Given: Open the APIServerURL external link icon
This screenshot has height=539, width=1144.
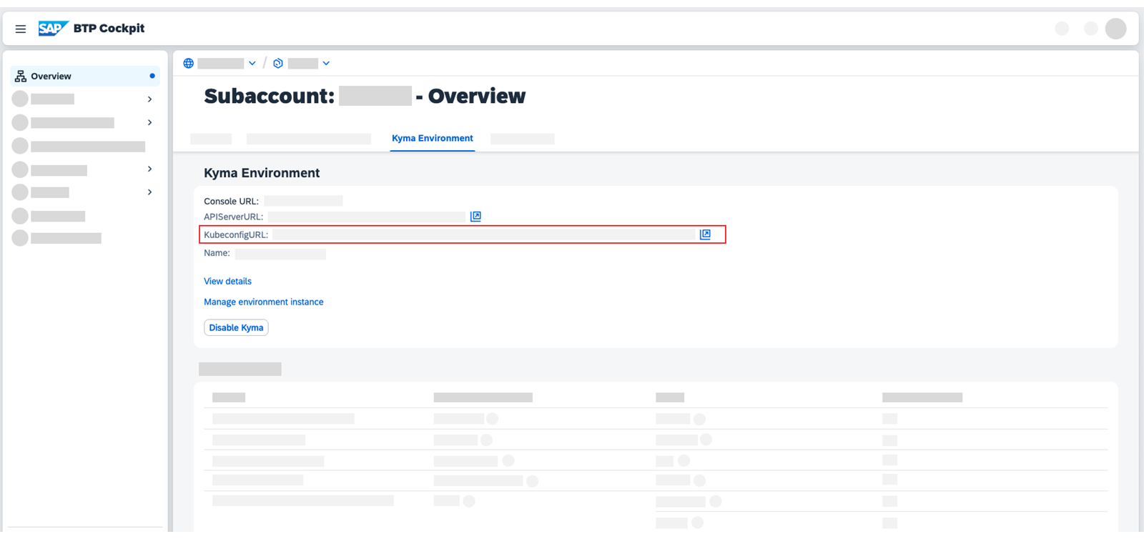Looking at the screenshot, I should pyautogui.click(x=475, y=217).
